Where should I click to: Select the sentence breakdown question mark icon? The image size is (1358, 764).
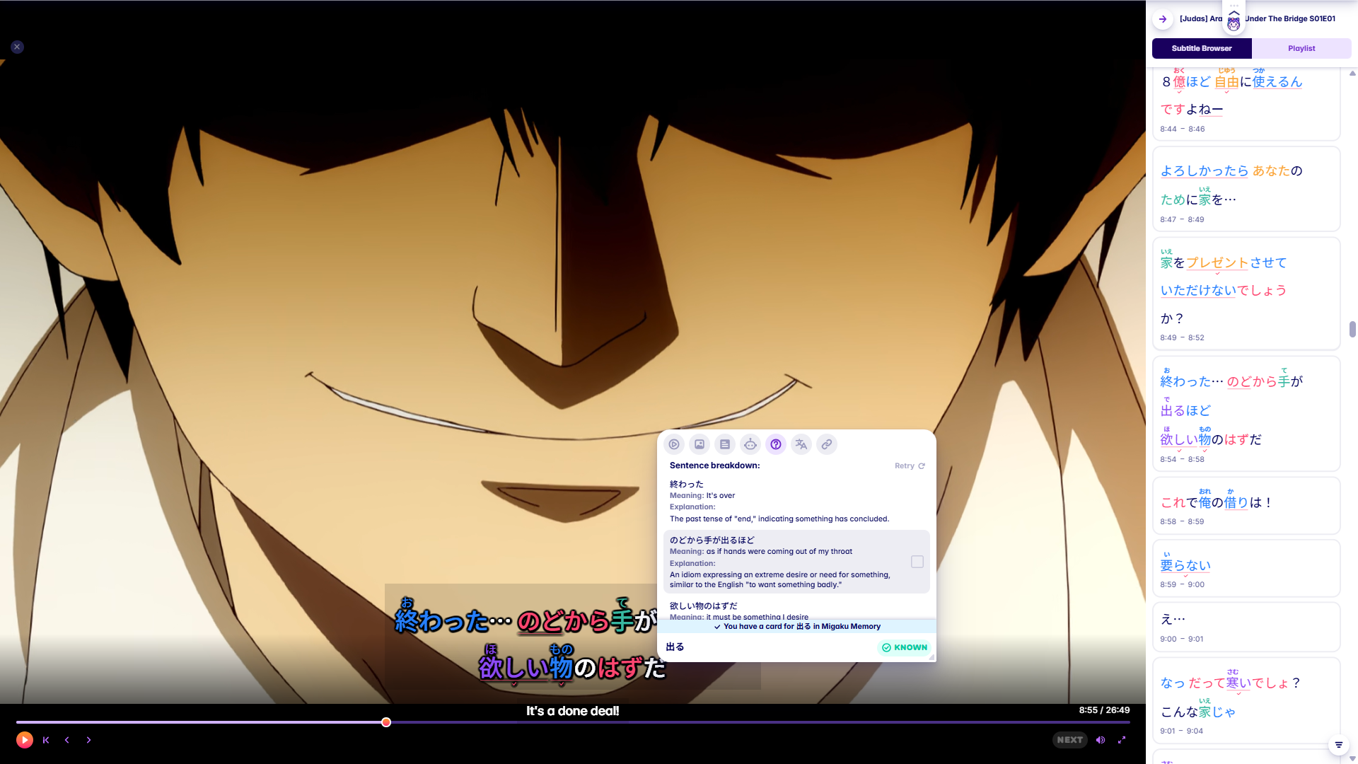click(x=776, y=444)
